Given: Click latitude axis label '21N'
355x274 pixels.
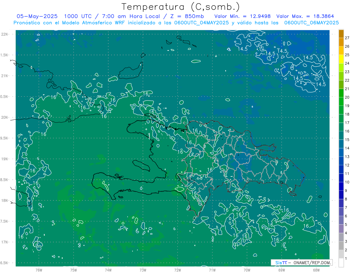Looking at the screenshot, I should pos(5,76).
